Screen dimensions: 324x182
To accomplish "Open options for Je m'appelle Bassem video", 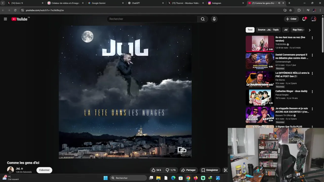I will (x=312, y=109).
